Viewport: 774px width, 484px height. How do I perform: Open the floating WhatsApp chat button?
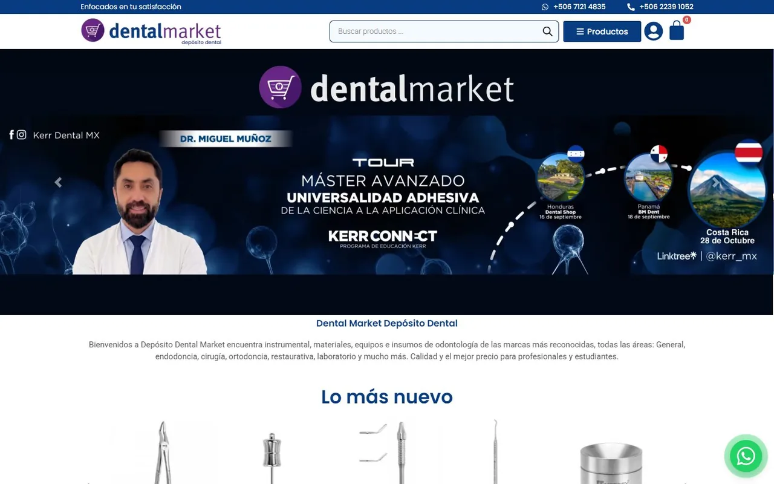click(x=746, y=456)
